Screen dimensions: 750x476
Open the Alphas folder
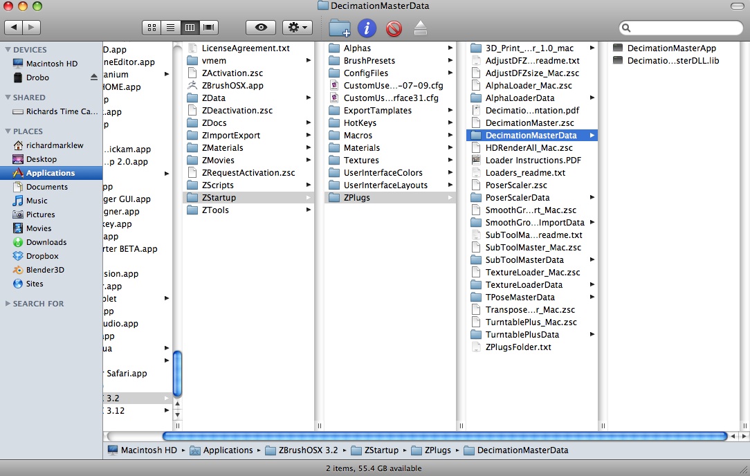[390, 48]
